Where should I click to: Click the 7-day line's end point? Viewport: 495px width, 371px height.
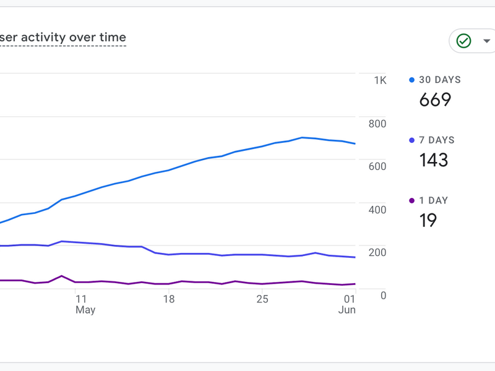pyautogui.click(x=355, y=257)
